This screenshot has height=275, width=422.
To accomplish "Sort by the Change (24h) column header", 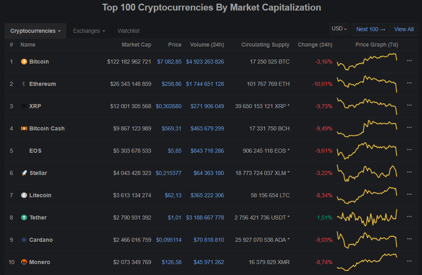I will [315, 45].
